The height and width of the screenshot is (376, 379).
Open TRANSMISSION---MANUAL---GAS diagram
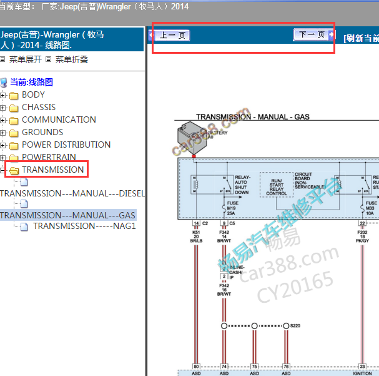pyautogui.click(x=67, y=215)
